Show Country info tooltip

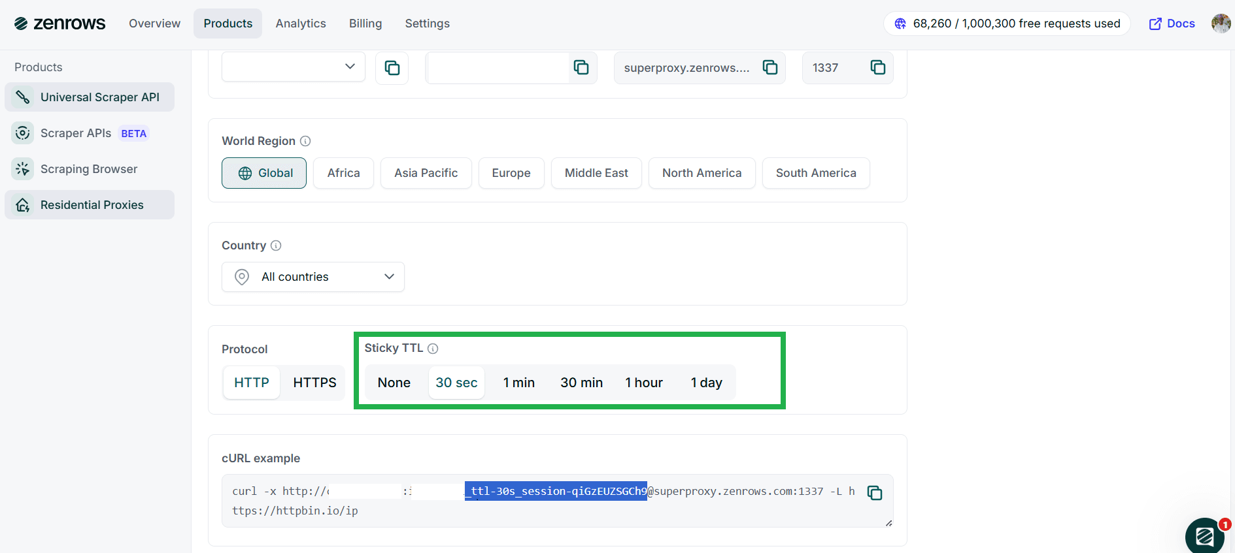click(276, 245)
